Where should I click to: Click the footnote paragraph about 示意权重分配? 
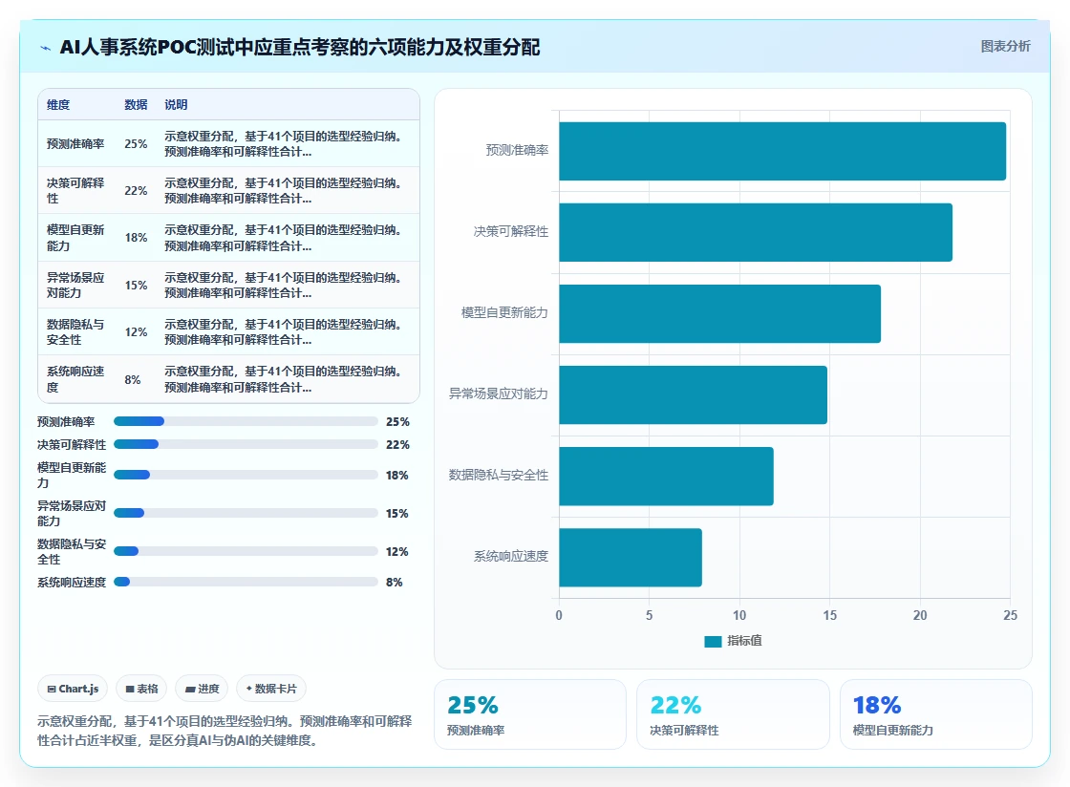(x=225, y=731)
